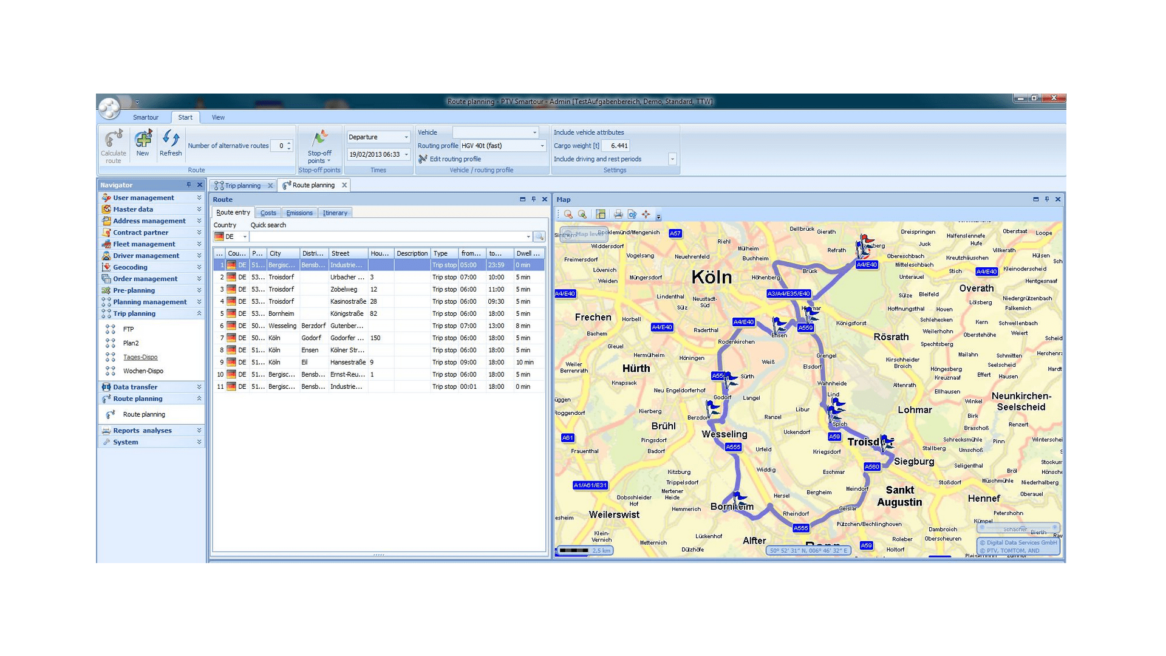Viewport: 1166px width, 656px height.
Task: Click Edit routing profile
Action: coord(455,159)
